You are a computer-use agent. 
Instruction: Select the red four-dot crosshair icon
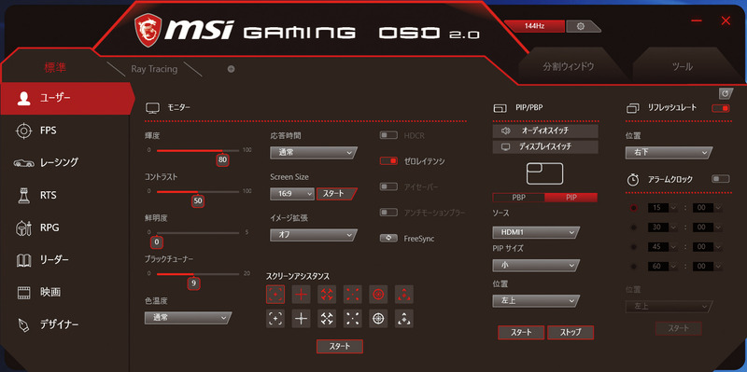353,295
